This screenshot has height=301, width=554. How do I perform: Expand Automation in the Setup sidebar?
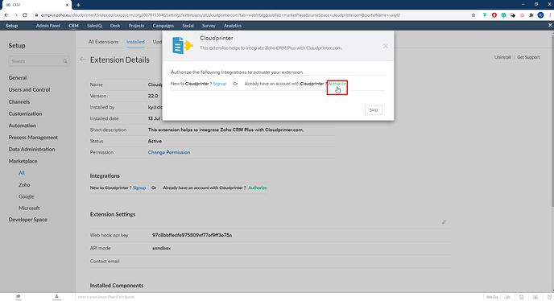point(23,126)
